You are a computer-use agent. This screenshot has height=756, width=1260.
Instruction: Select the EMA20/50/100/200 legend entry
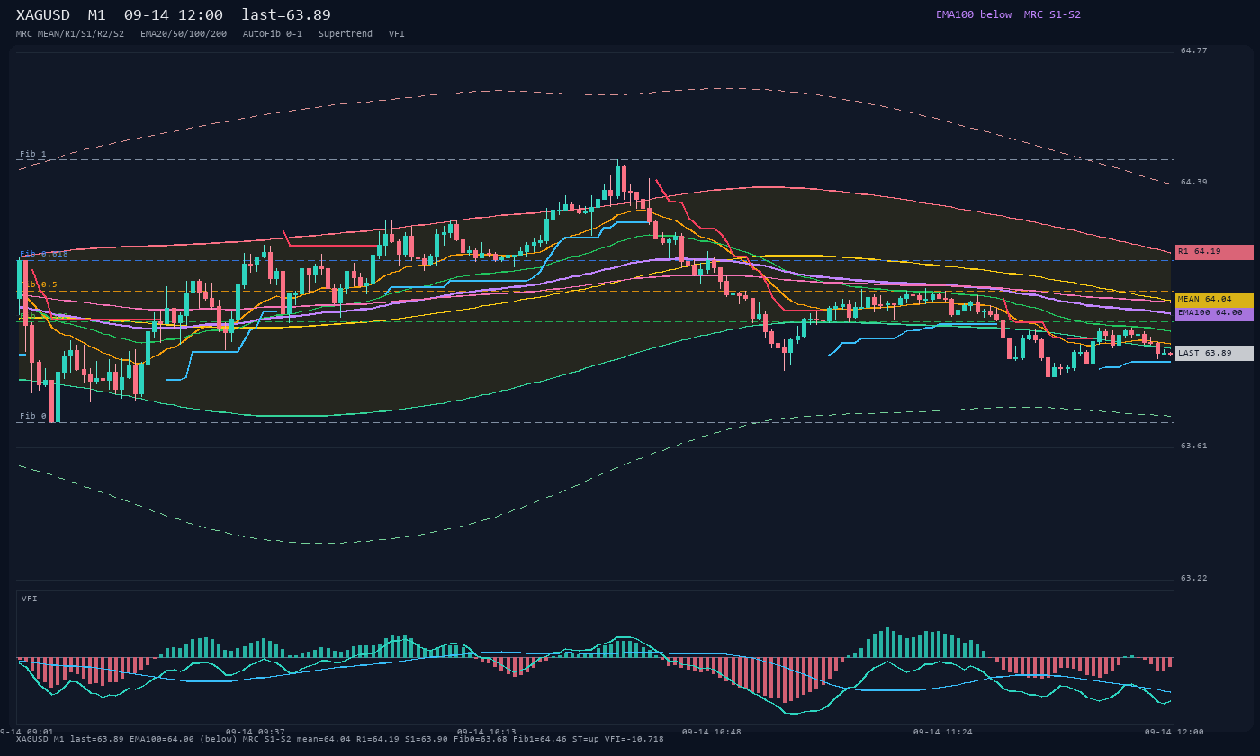[184, 34]
